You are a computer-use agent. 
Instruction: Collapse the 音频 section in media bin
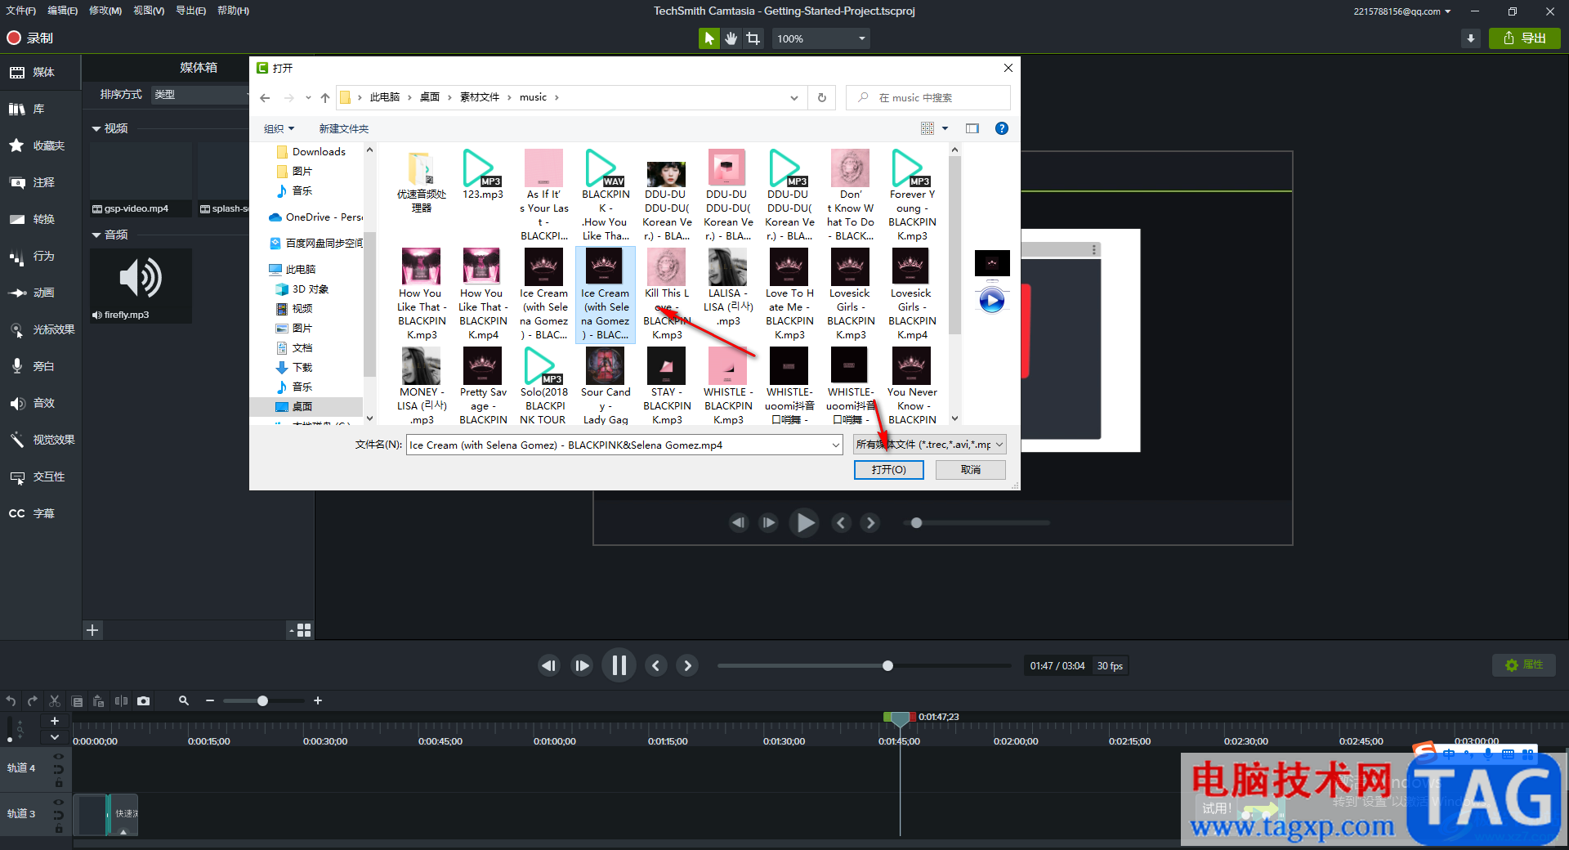pyautogui.click(x=96, y=235)
